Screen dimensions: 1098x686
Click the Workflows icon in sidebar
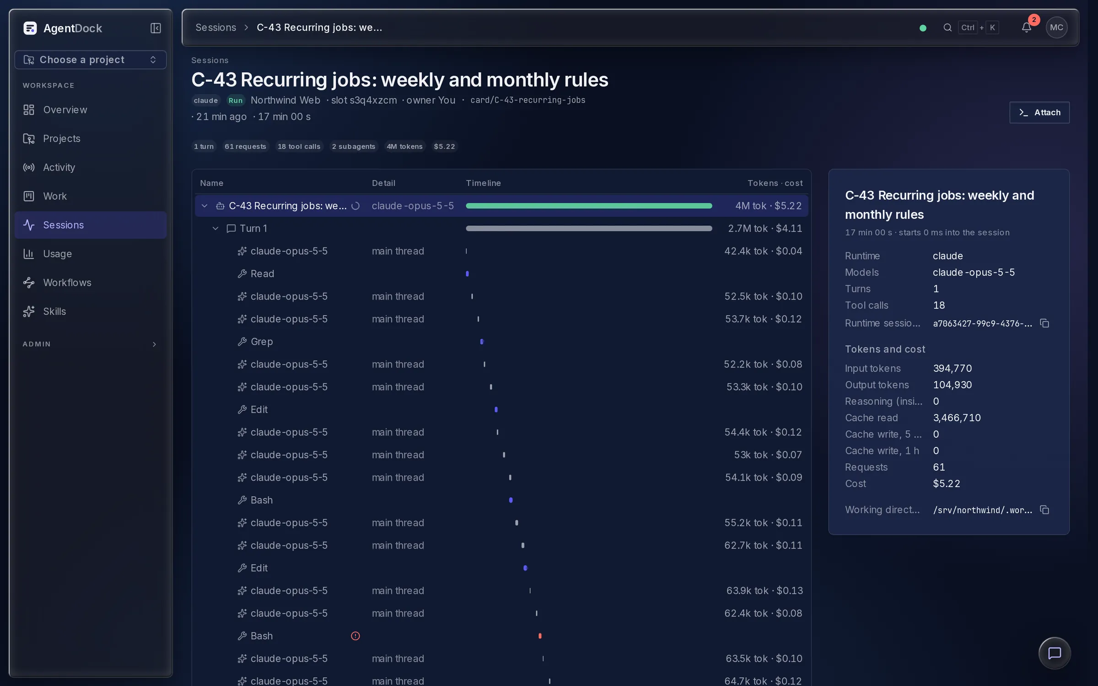click(x=29, y=283)
